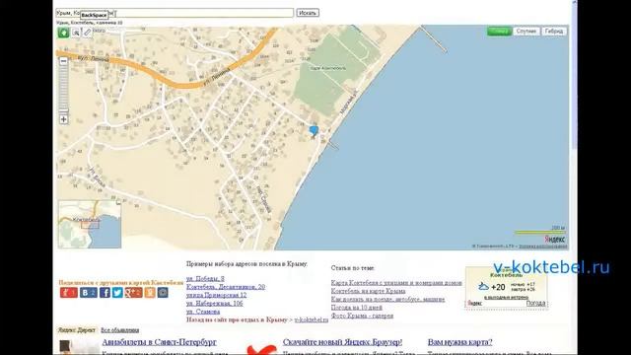The width and height of the screenshot is (631, 355).
Task: Open Коктебель, Десантников, 20 link
Action: [x=226, y=287]
